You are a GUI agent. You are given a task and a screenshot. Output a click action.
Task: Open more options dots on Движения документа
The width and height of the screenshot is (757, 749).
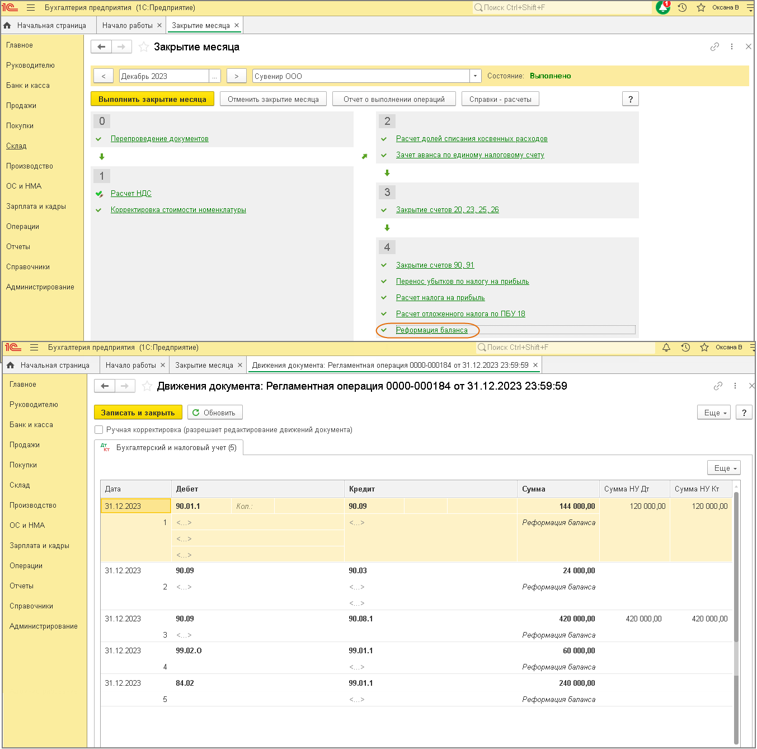point(735,386)
